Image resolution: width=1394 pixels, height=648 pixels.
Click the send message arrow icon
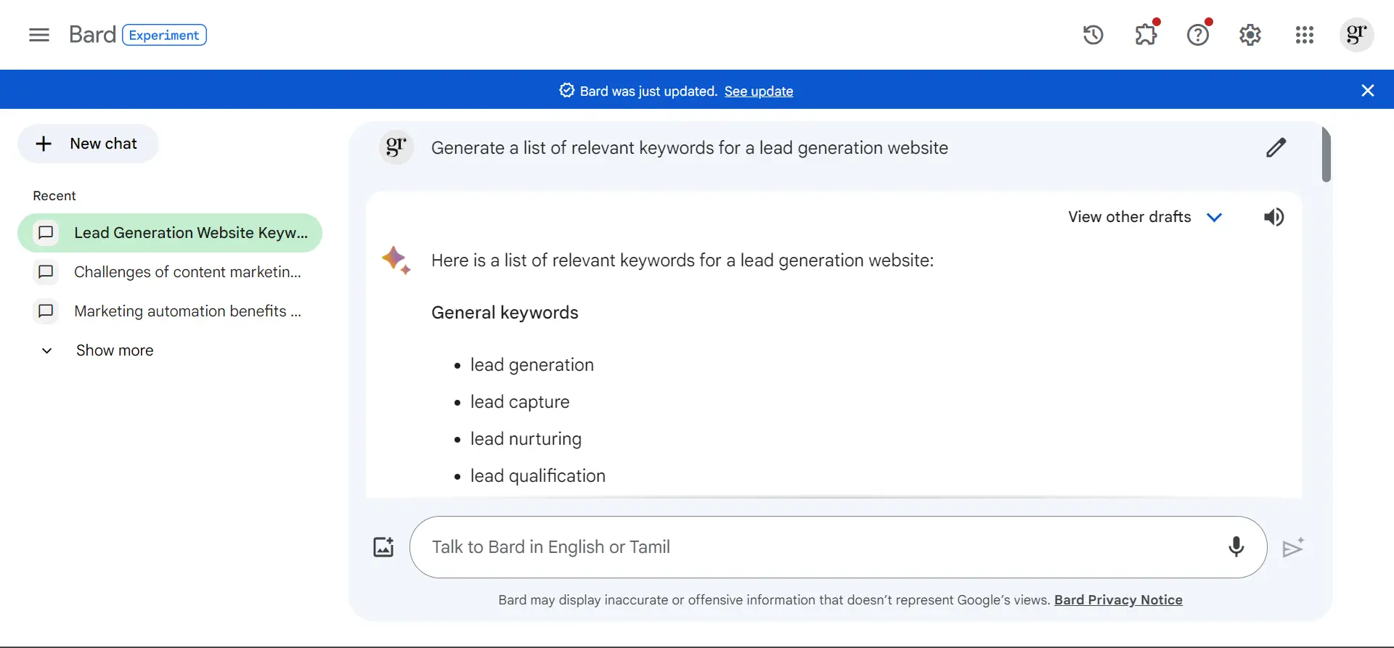(1292, 547)
